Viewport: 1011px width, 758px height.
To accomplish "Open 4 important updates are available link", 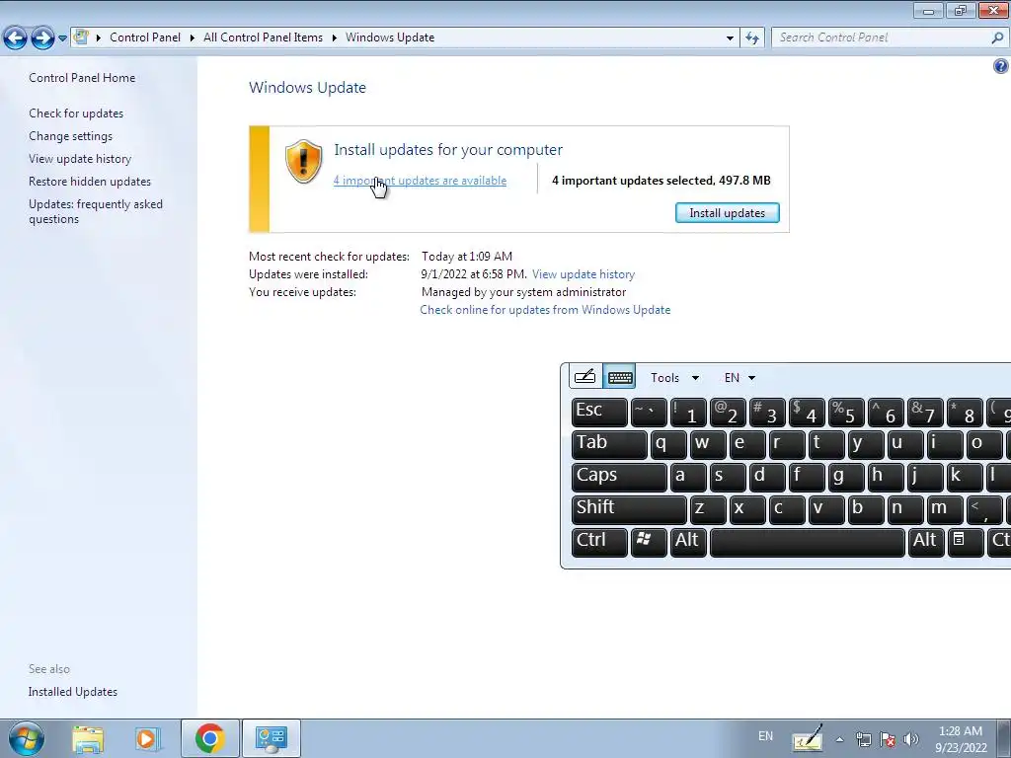I will click(x=420, y=181).
